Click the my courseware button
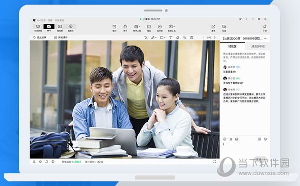Viewport: 300px width, 186px height. click(x=61, y=37)
